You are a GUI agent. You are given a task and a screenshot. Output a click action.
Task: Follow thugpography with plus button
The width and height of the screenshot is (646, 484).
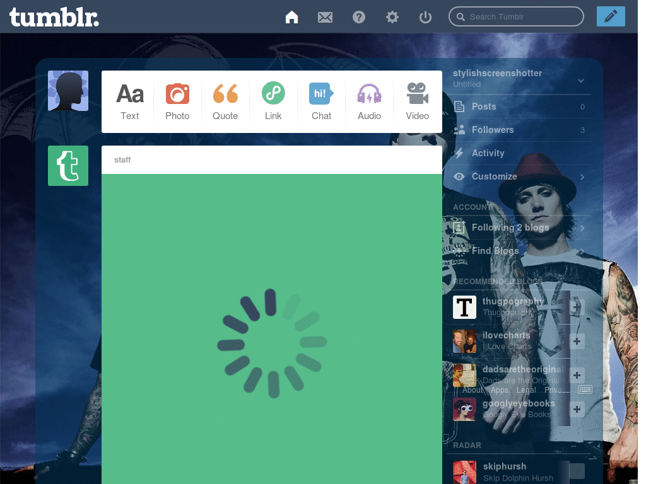(x=577, y=307)
